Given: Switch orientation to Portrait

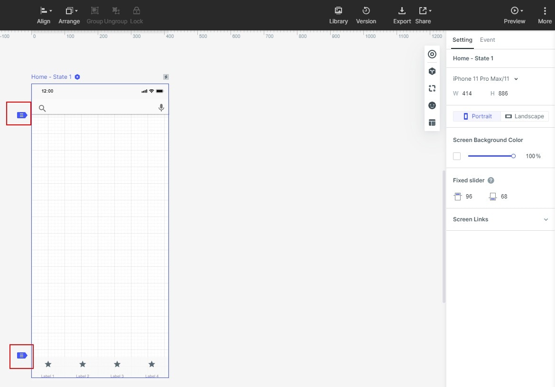Looking at the screenshot, I should coord(477,116).
